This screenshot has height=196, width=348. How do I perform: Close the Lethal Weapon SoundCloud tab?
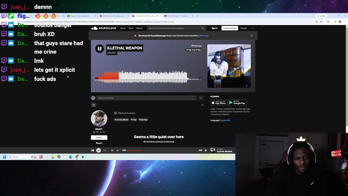tap(160, 16)
